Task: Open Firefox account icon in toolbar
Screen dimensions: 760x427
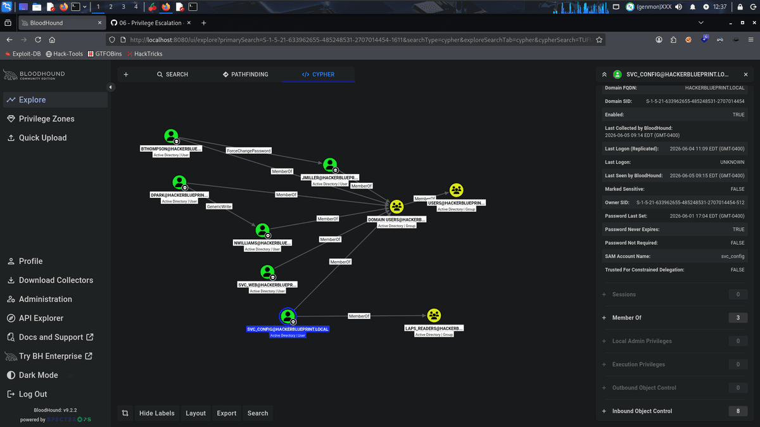Action: pos(659,39)
